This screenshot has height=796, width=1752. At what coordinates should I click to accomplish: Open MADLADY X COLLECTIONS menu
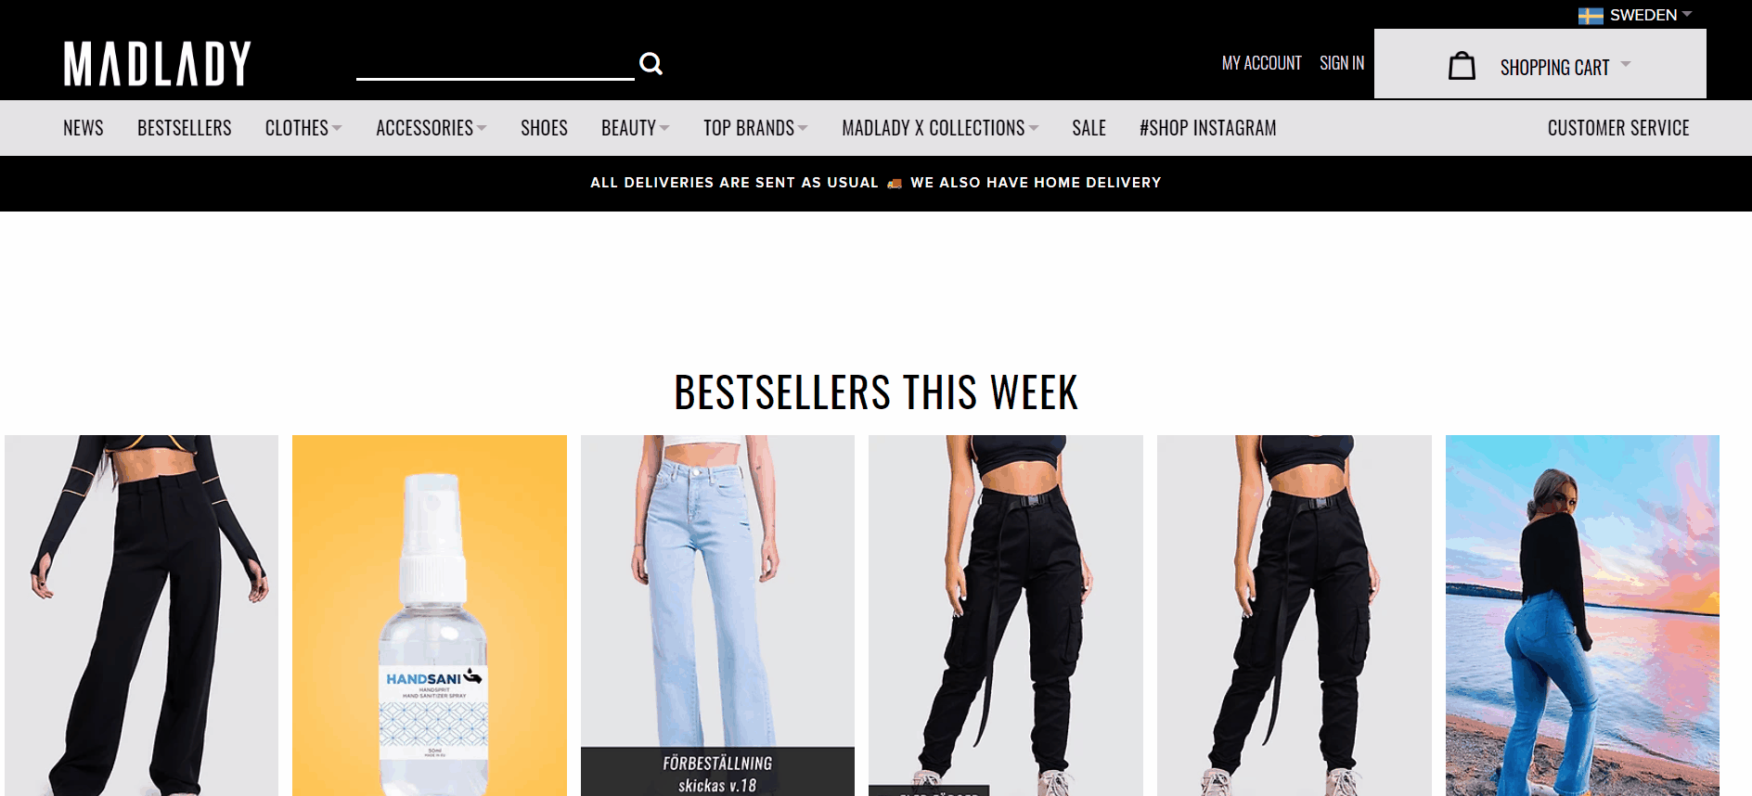click(940, 128)
